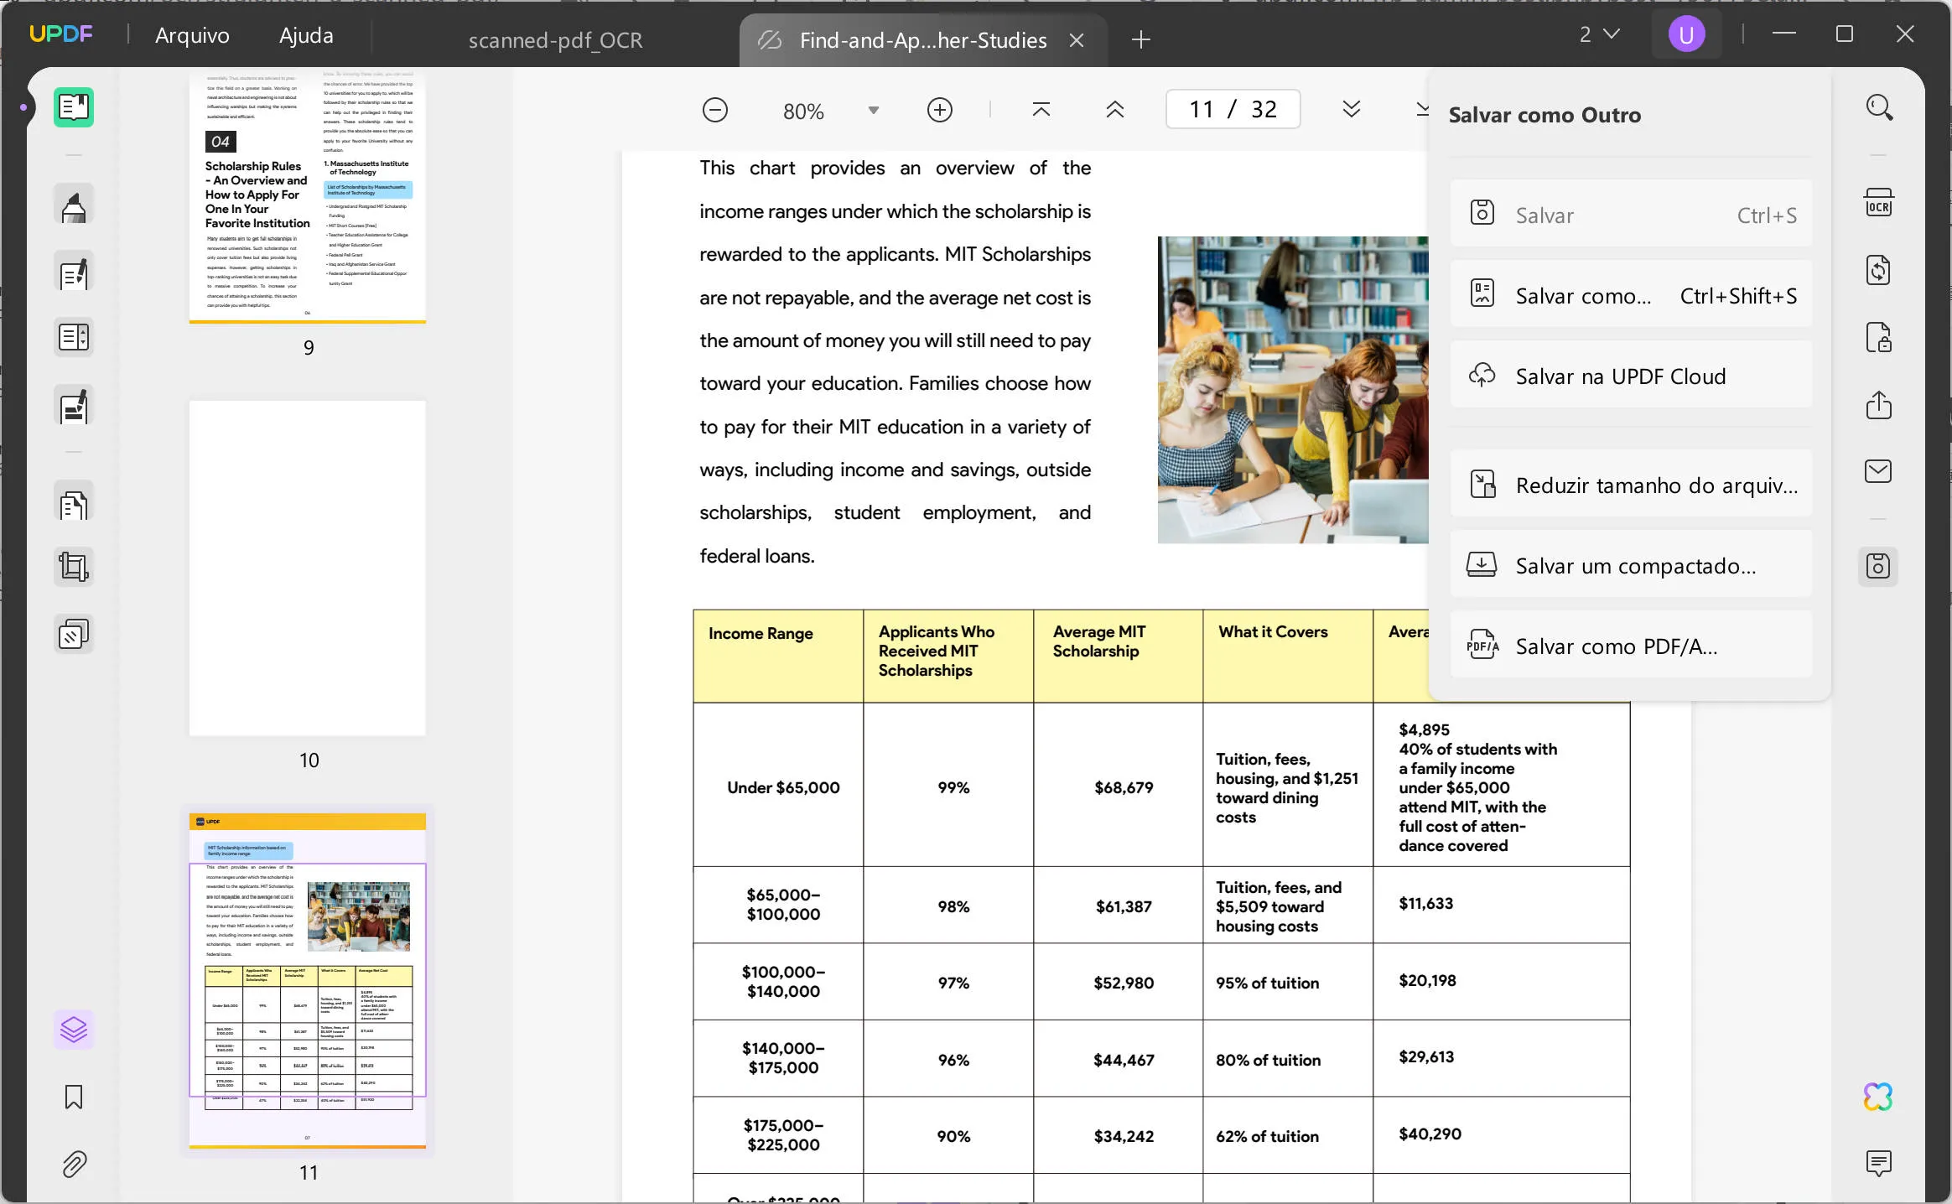Open the bookmarks panel
The image size is (1952, 1204).
74,1097
